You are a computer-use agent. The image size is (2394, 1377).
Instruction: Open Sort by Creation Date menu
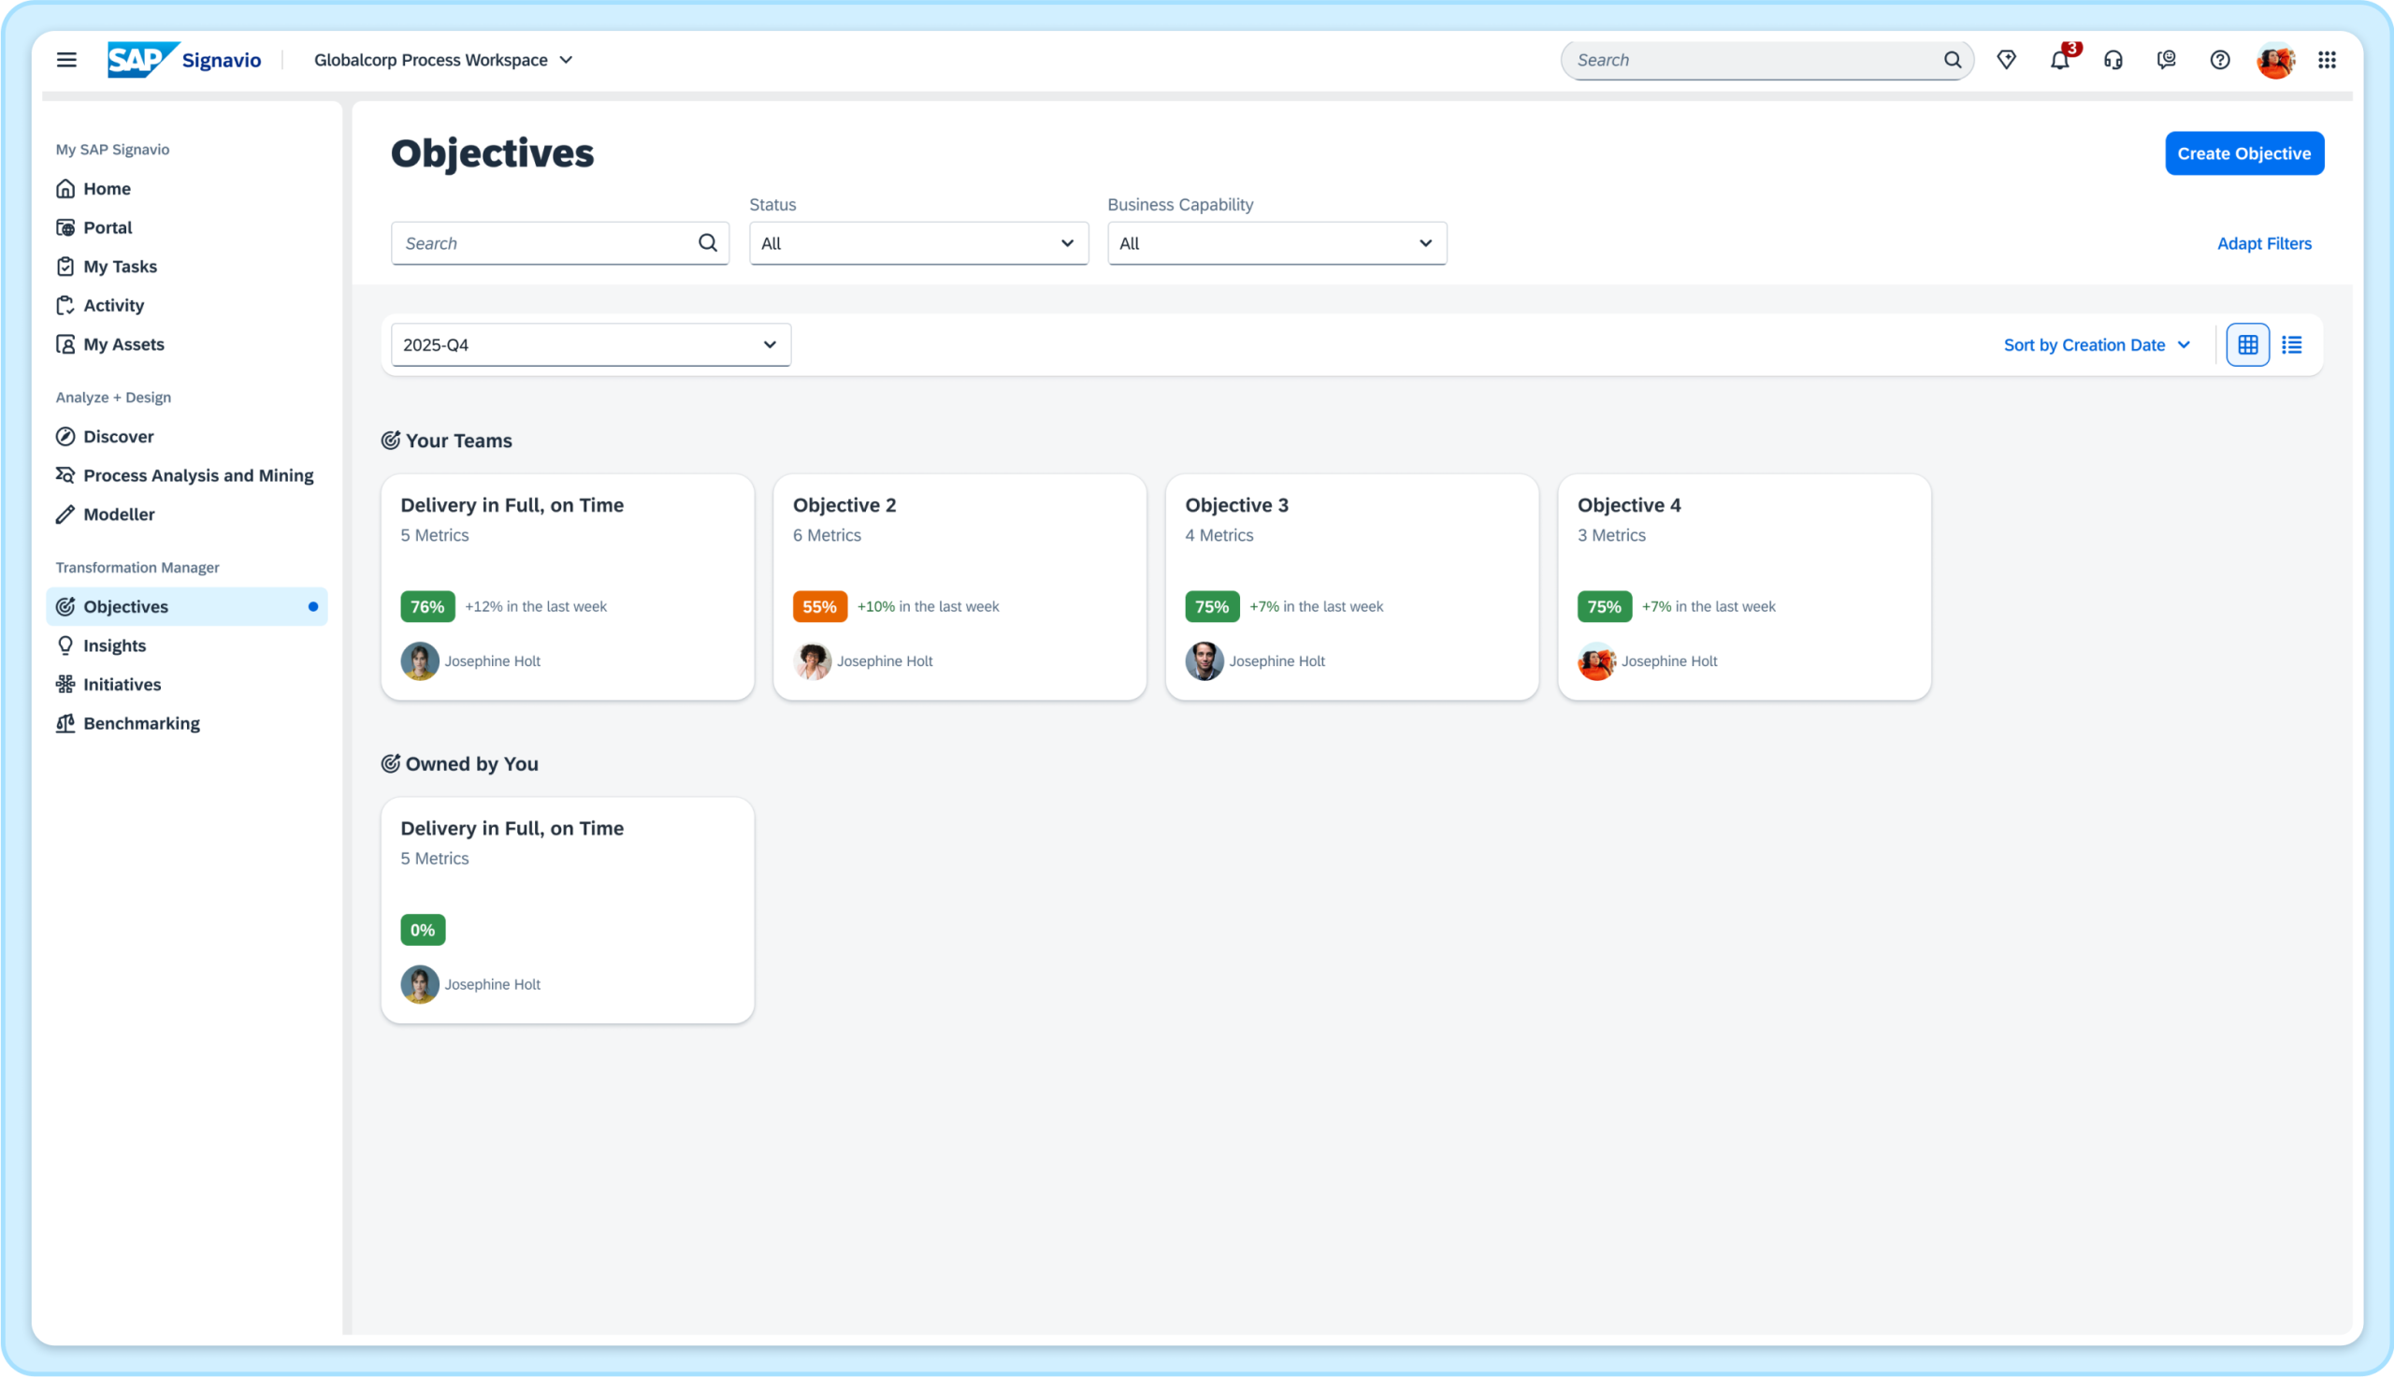coord(2096,345)
